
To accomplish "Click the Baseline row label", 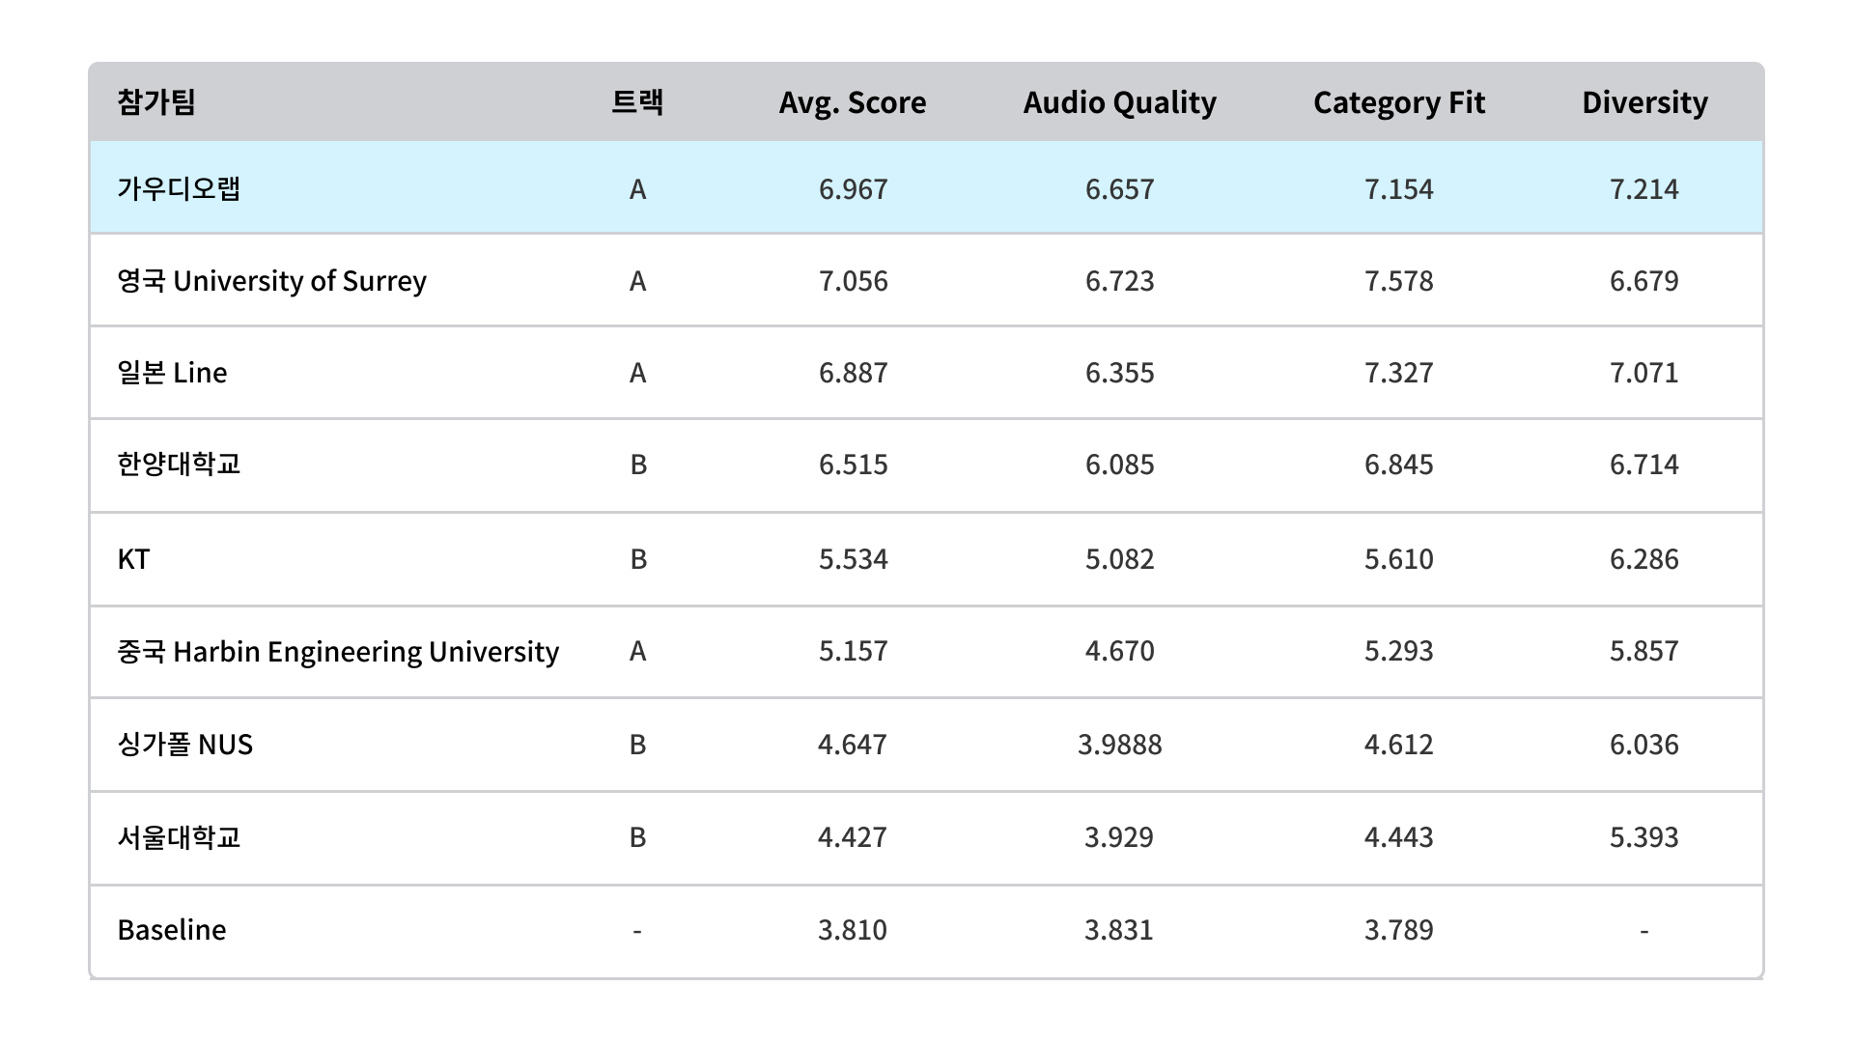I will click(172, 930).
